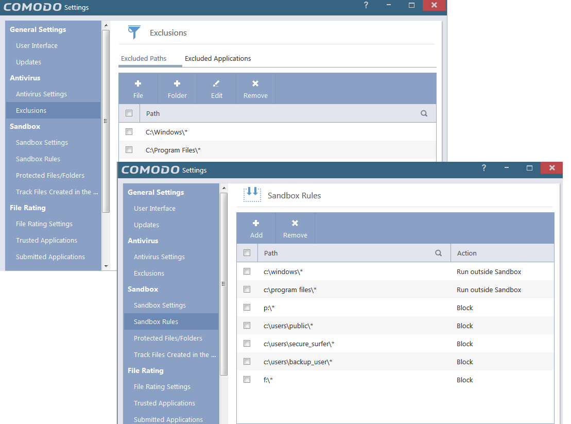Check the f:\* sandbox rule checkbox
Screen dimensions: 571x424
247,380
